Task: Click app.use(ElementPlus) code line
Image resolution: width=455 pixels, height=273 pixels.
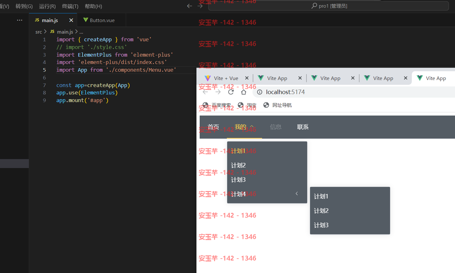Action: tap(87, 92)
